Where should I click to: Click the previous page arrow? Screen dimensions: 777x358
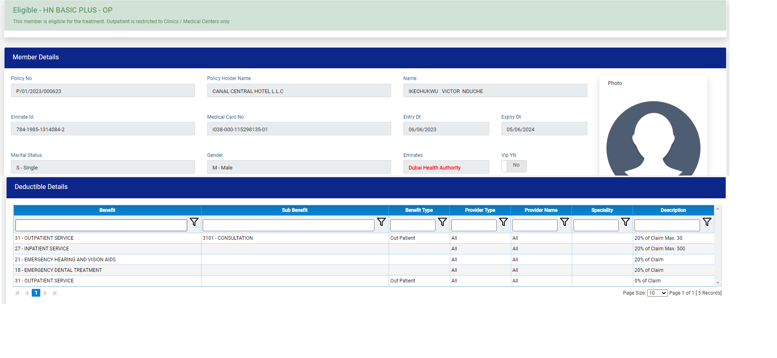click(x=27, y=293)
